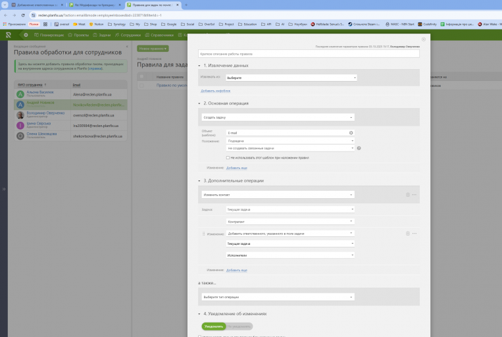The width and height of the screenshot is (502, 337).
Task: Open 'Добавить ответственного, указанного в поле задачи' dropdown
Action: [290, 234]
